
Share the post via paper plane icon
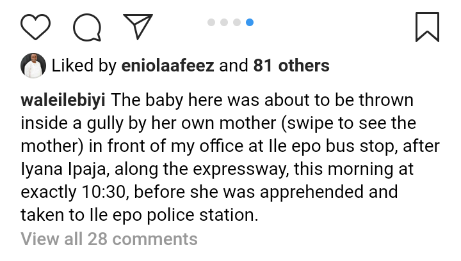click(x=138, y=26)
